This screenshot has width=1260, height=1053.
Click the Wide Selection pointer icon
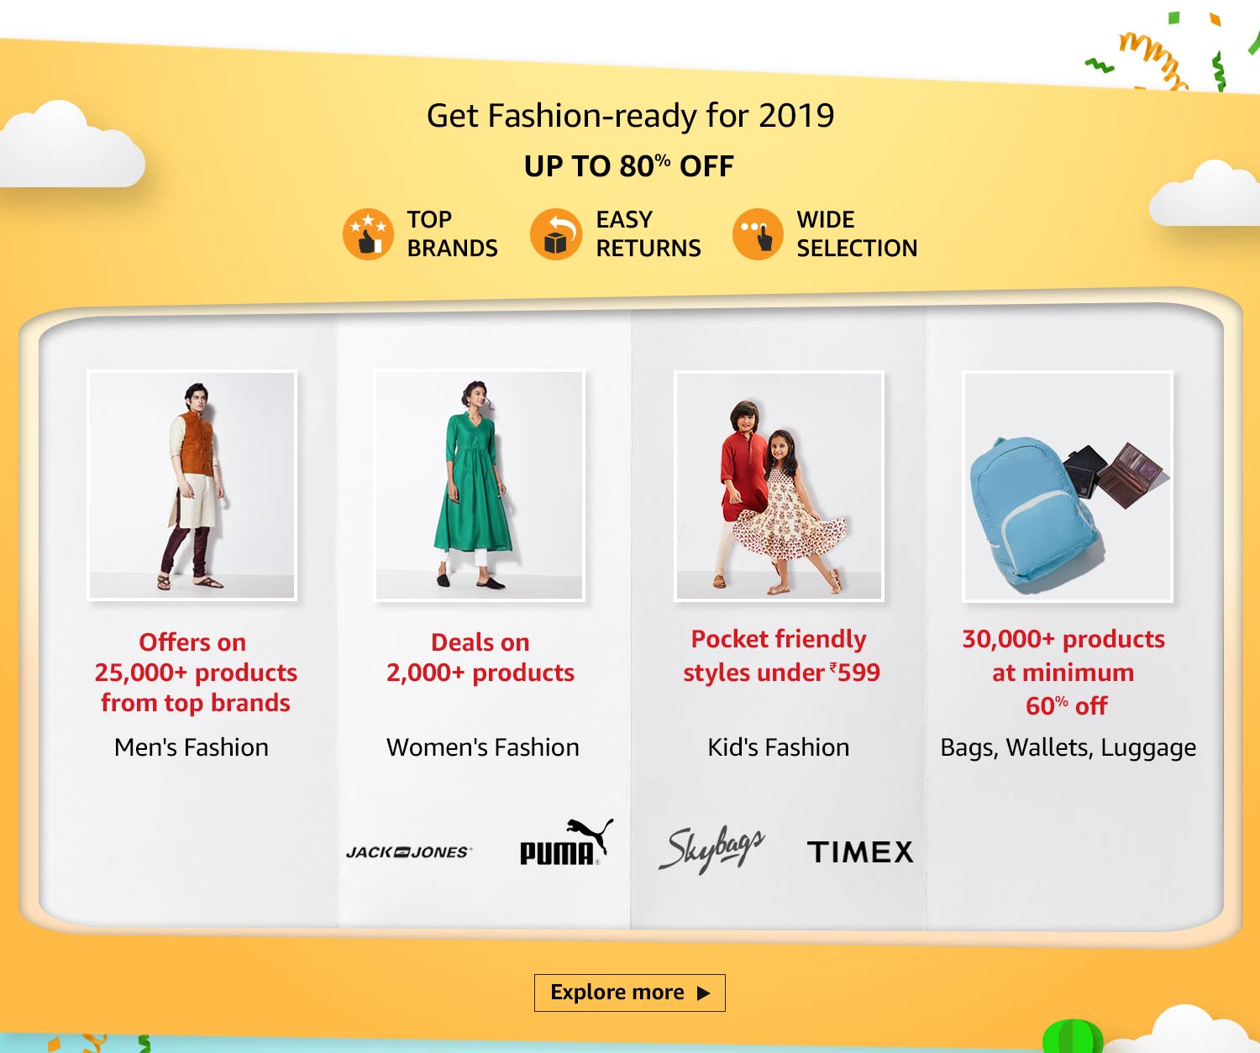point(758,233)
